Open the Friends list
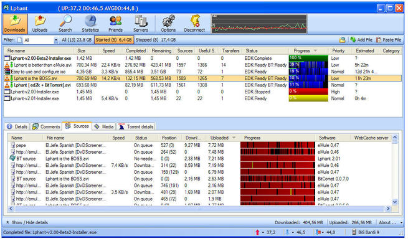This screenshot has width=408, height=241. [115, 24]
